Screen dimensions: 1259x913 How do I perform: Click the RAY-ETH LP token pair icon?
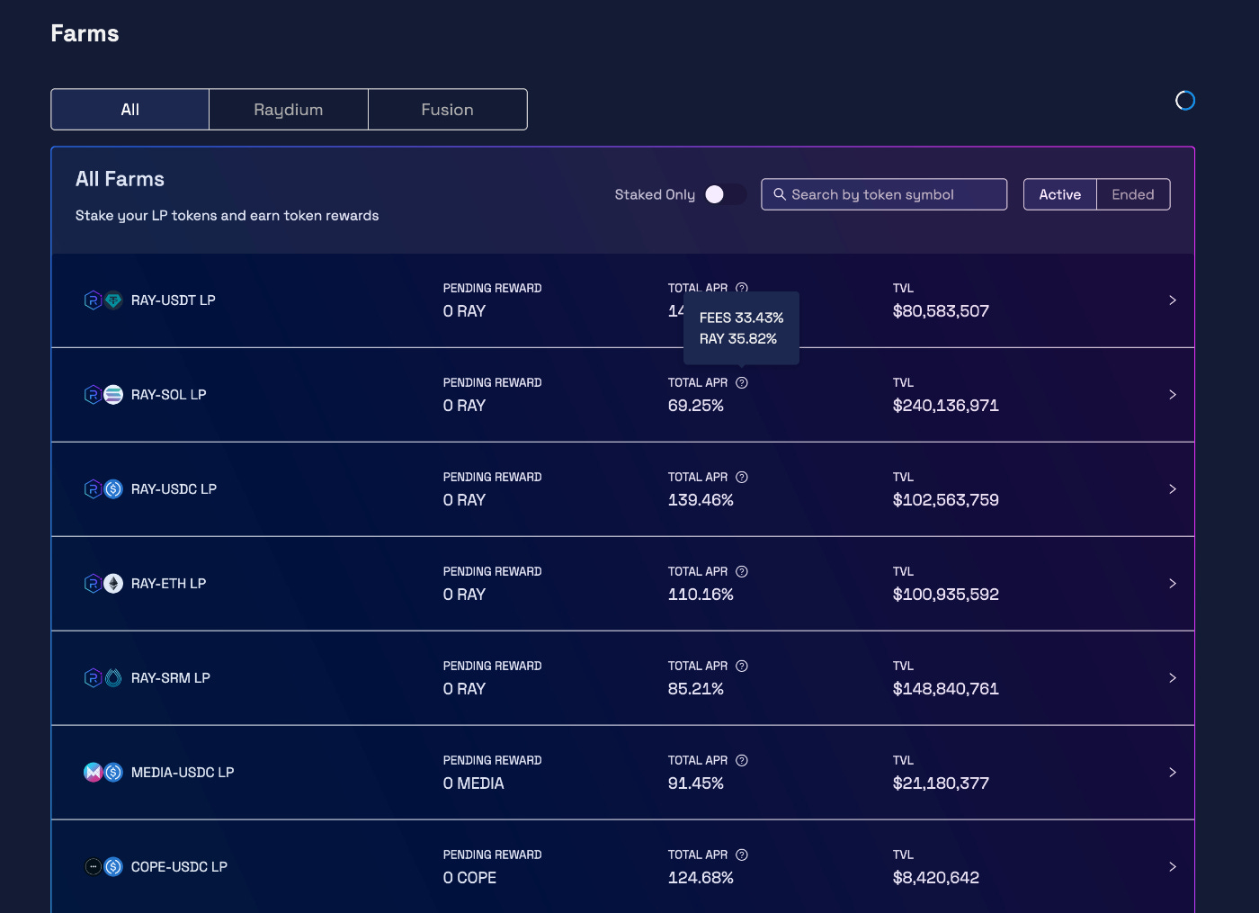(103, 584)
